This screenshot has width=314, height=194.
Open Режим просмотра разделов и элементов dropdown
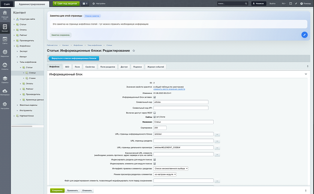(165, 174)
